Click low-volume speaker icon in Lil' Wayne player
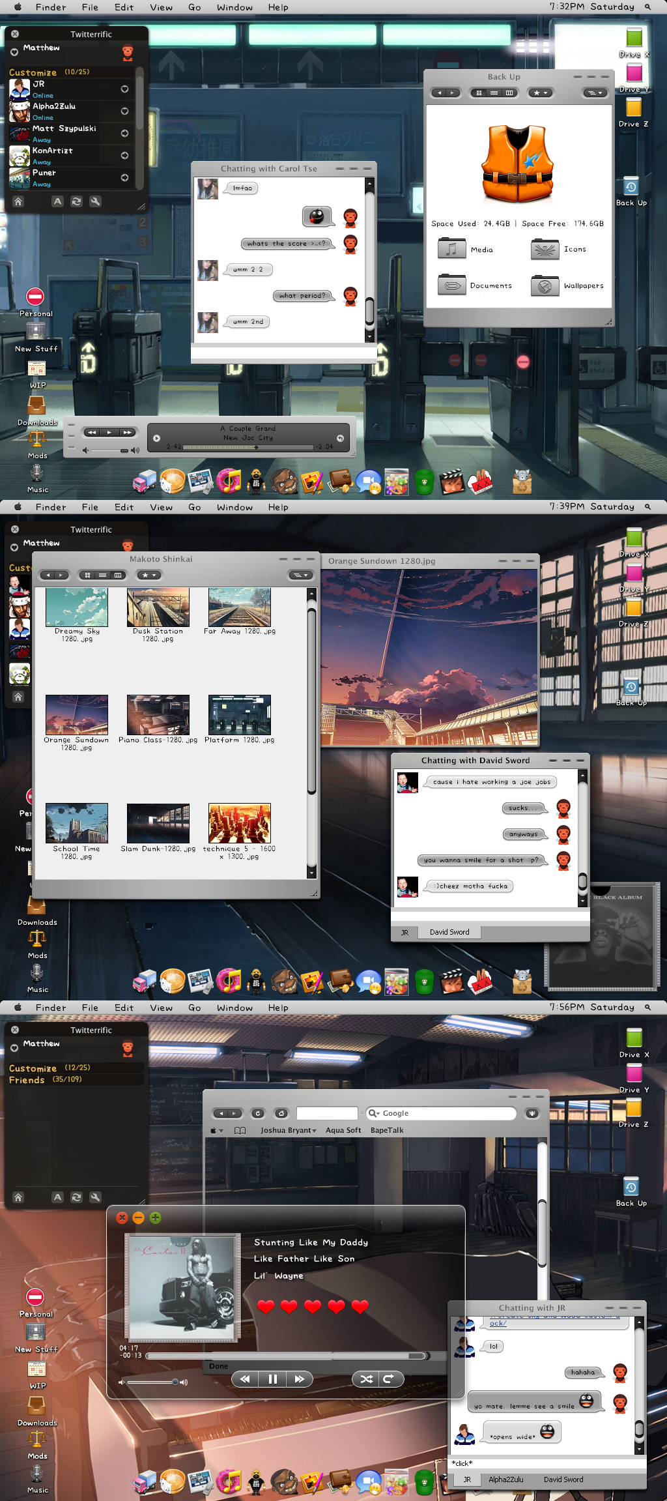This screenshot has height=1501, width=667. [x=121, y=1382]
